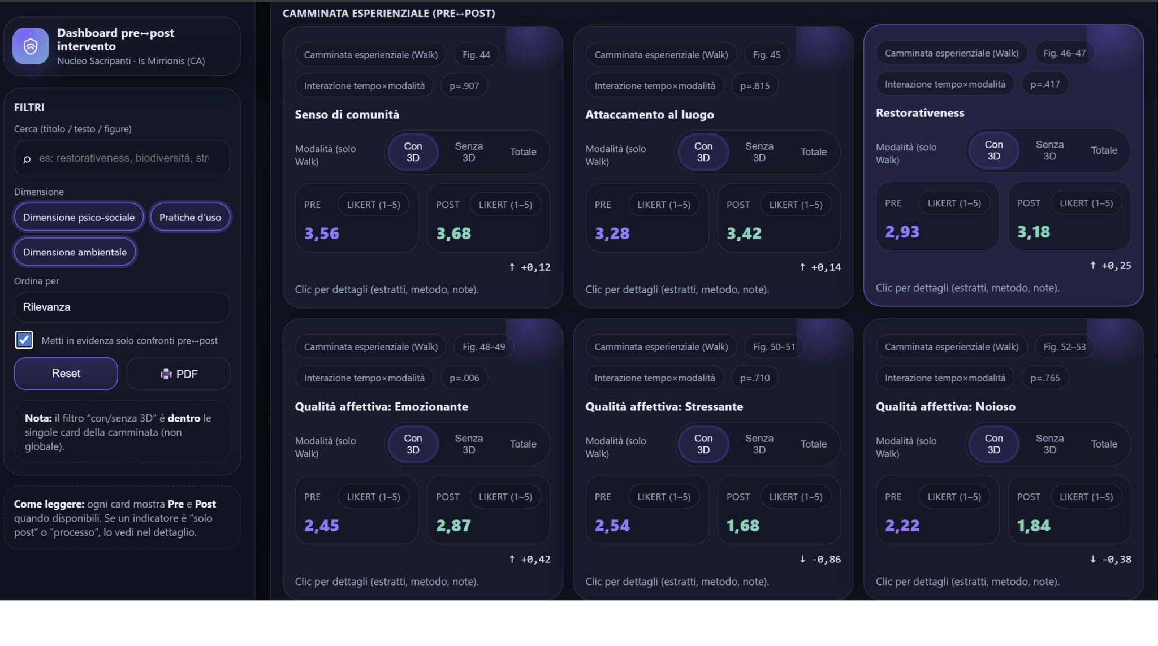Toggle pre↔post comparisons highlight checkbox
Screen dimensions: 1158x646
pyautogui.click(x=24, y=340)
